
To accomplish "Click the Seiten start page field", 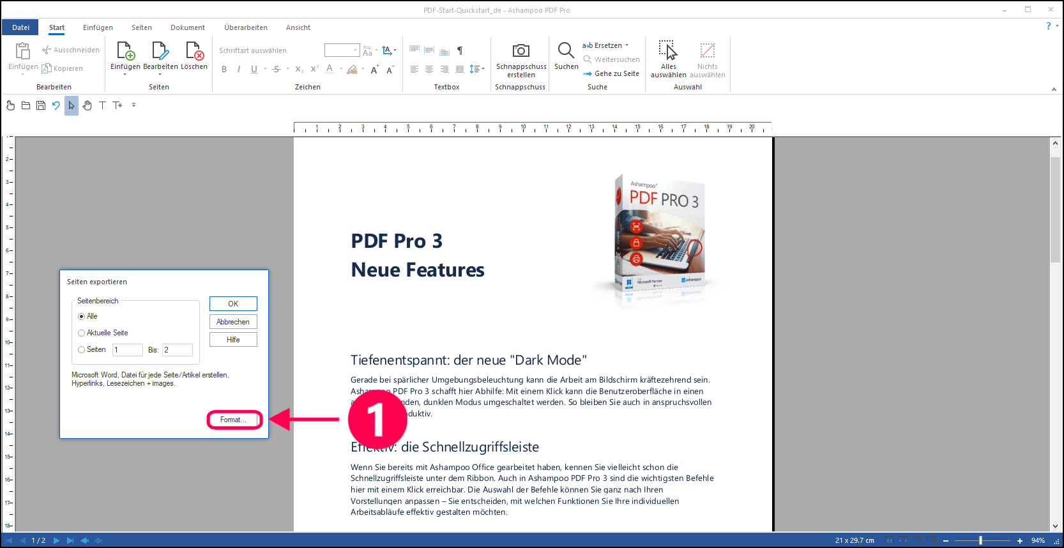I will (x=128, y=350).
